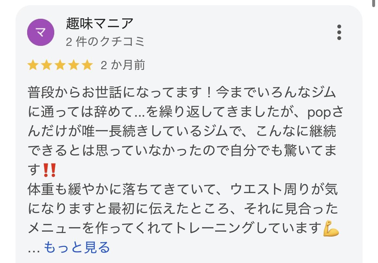The height and width of the screenshot is (263, 378).
Task: Click the first rating star
Action: (33, 66)
